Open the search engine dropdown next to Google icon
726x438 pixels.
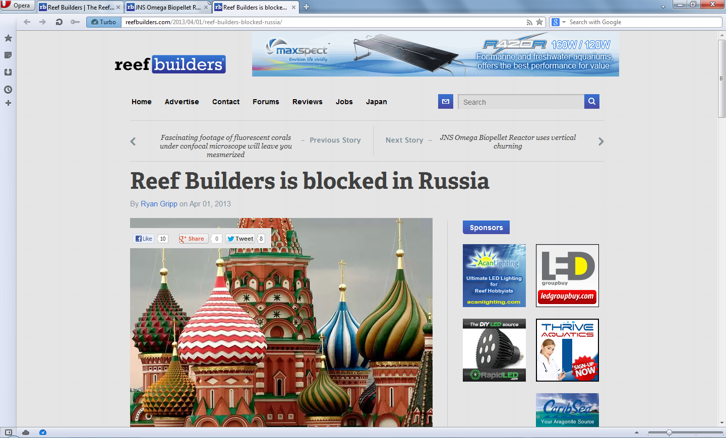click(564, 22)
